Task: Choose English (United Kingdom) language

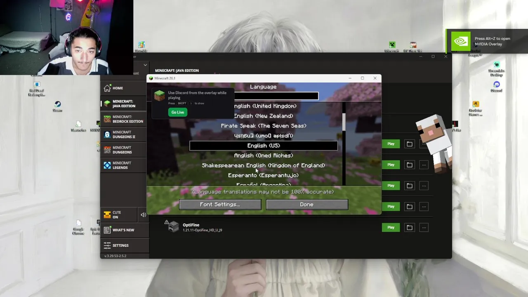Action: (x=264, y=106)
